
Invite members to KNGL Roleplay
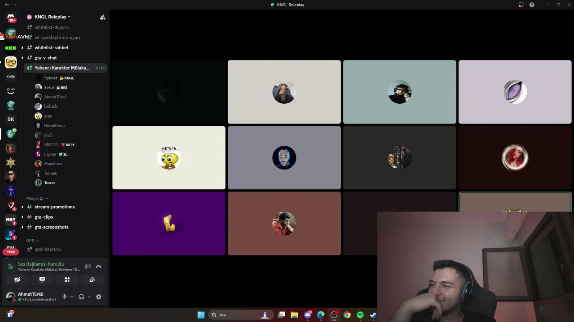click(103, 17)
